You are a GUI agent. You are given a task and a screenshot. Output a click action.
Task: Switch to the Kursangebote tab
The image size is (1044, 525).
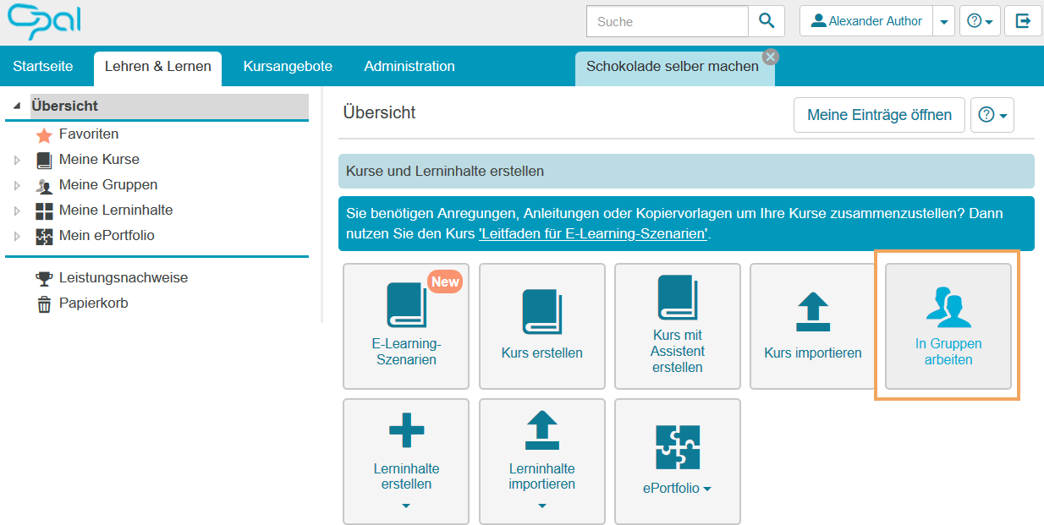(x=288, y=64)
